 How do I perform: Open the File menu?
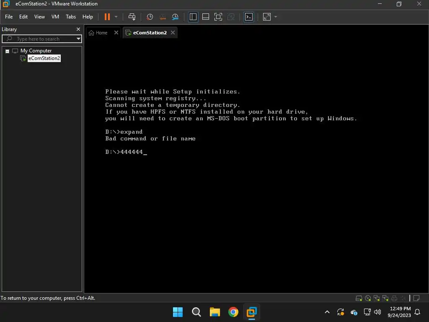coord(9,17)
